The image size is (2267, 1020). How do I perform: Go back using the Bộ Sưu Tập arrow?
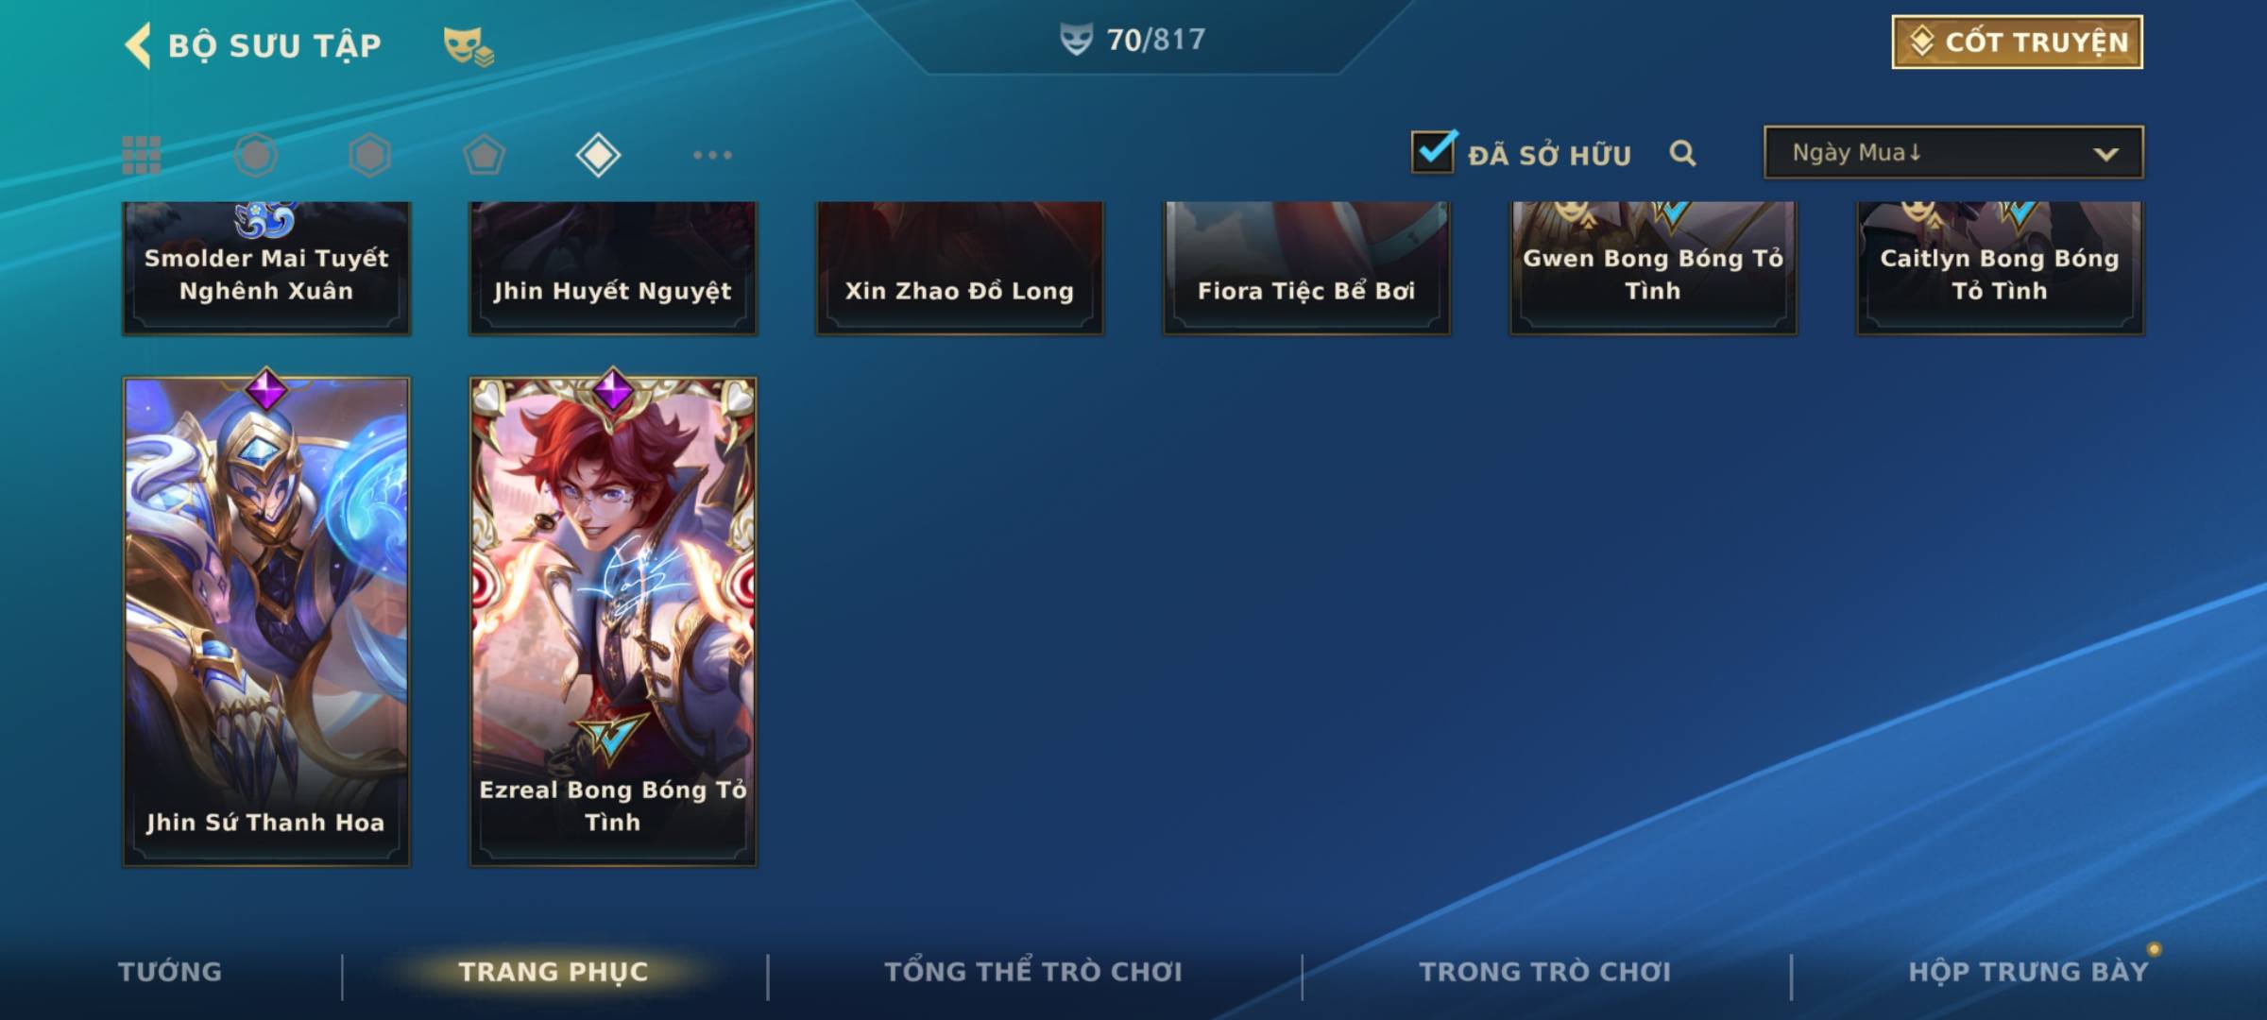[x=138, y=45]
